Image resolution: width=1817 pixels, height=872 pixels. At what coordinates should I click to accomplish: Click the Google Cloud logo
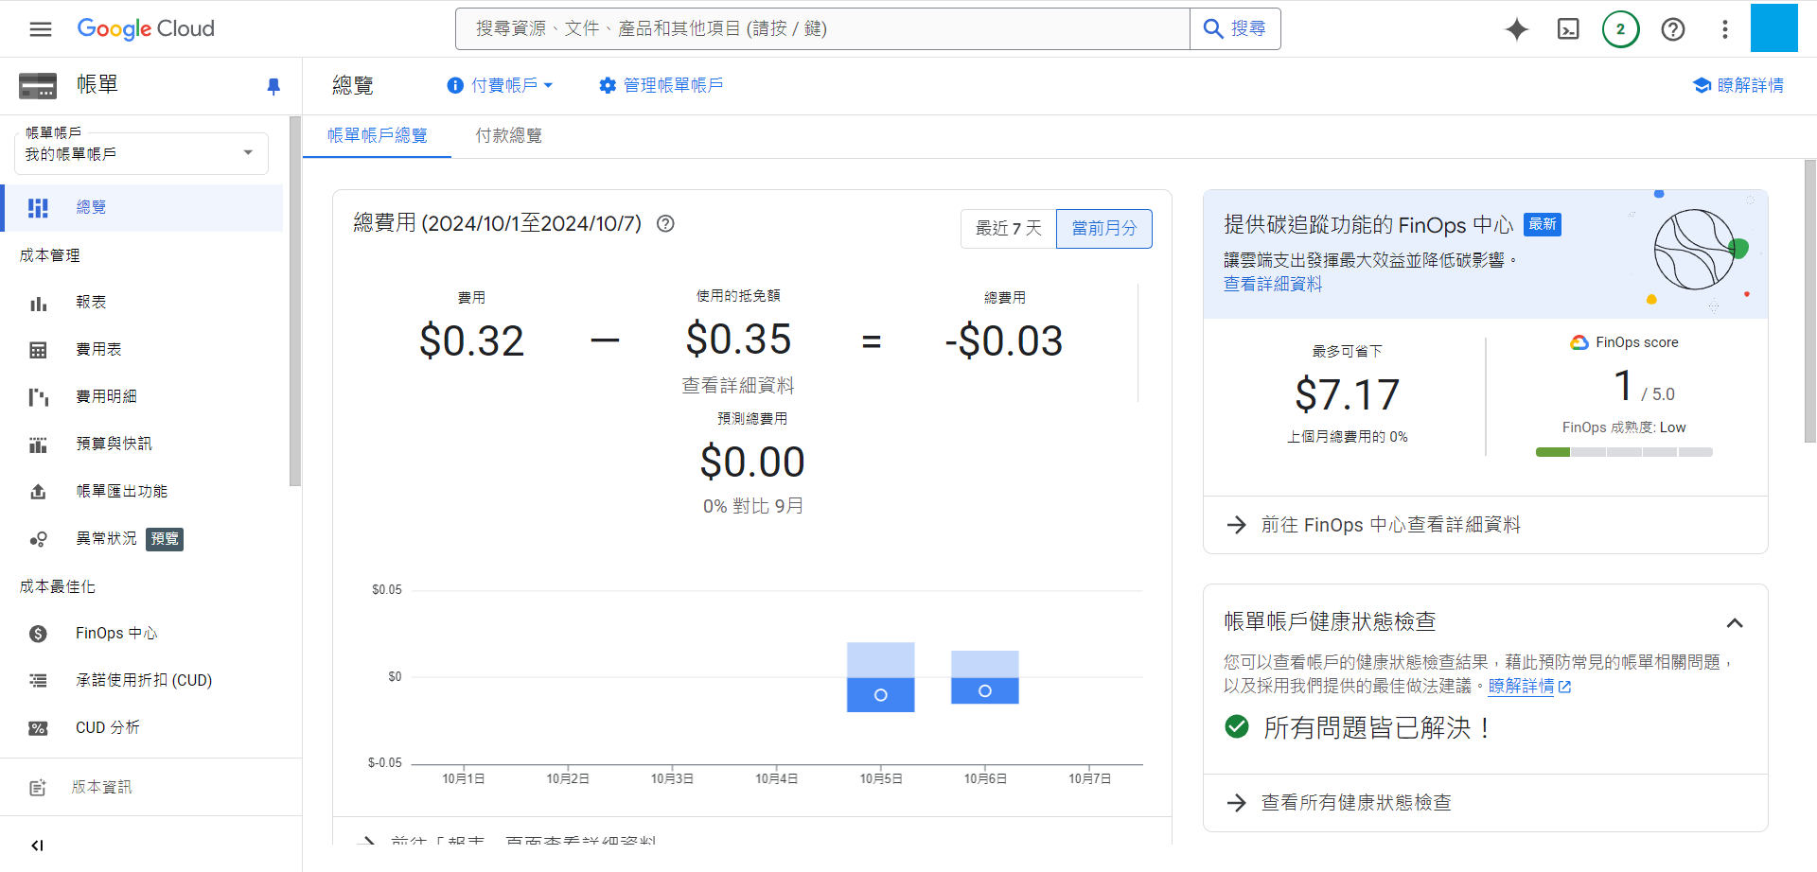tap(146, 28)
